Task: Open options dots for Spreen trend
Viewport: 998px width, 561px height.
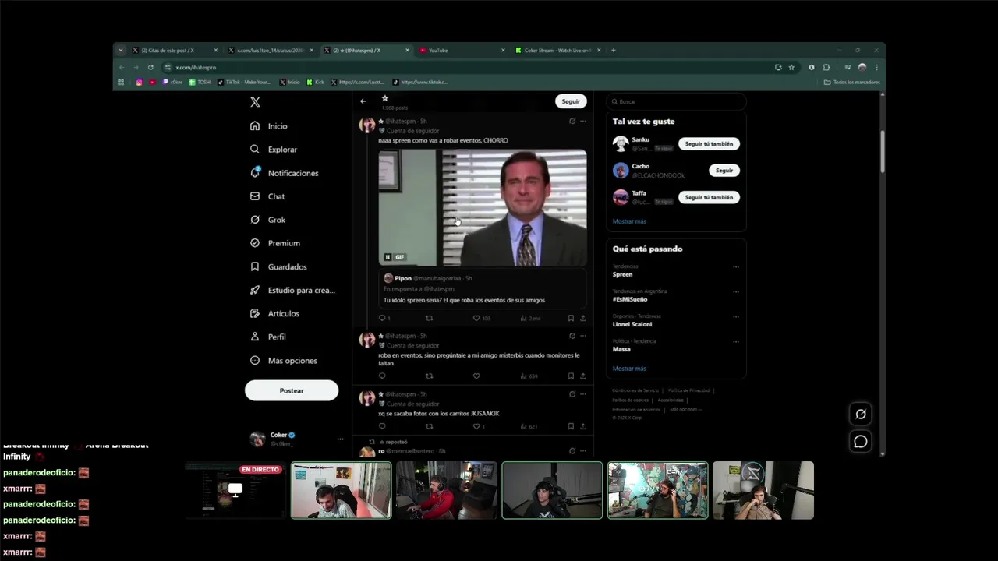Action: click(x=735, y=267)
